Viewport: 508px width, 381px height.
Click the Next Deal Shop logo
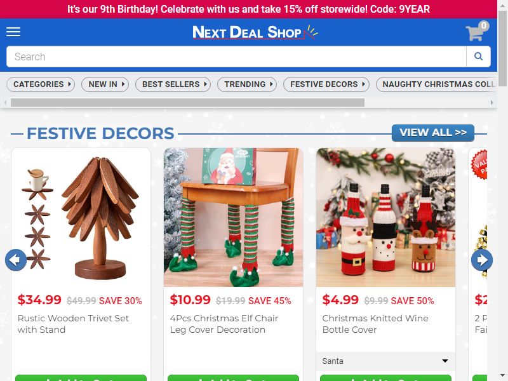tap(255, 32)
